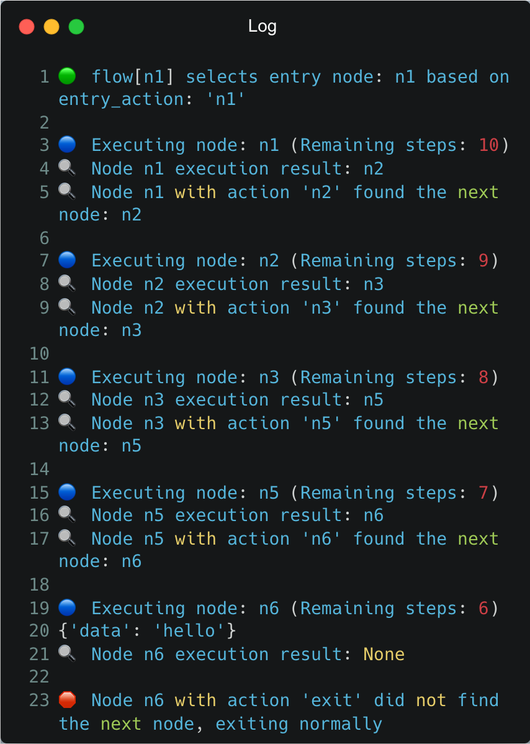Click the blue circle icon beside 'Executing node: n3'

tap(67, 376)
